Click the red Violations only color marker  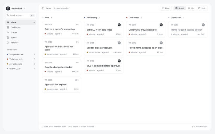[x=7, y=59]
